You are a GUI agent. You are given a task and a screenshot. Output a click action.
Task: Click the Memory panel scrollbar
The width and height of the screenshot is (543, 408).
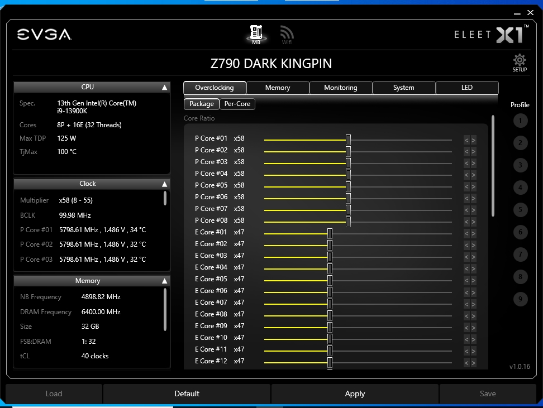pyautogui.click(x=165, y=309)
